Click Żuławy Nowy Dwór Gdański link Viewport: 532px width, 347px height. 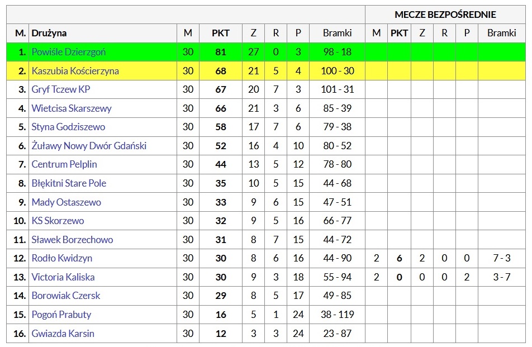89,146
